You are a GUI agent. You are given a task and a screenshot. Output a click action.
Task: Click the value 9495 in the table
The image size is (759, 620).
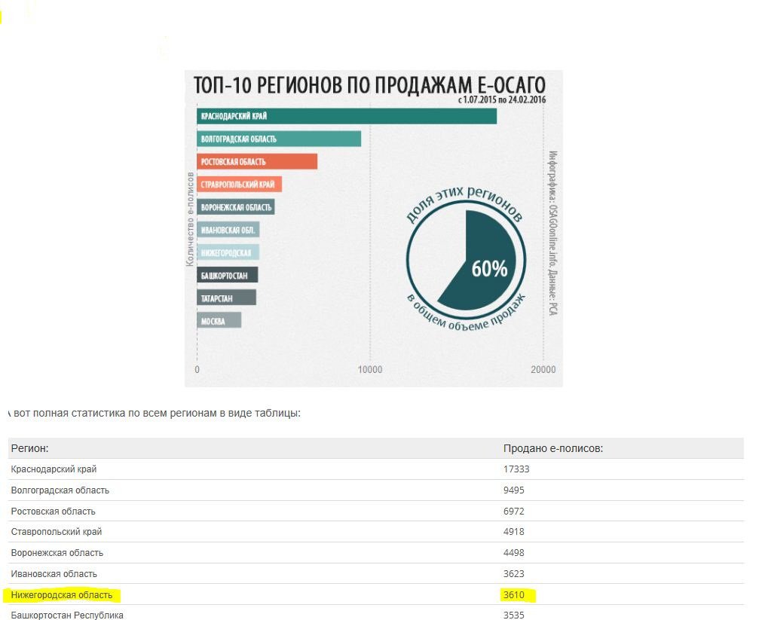click(513, 490)
